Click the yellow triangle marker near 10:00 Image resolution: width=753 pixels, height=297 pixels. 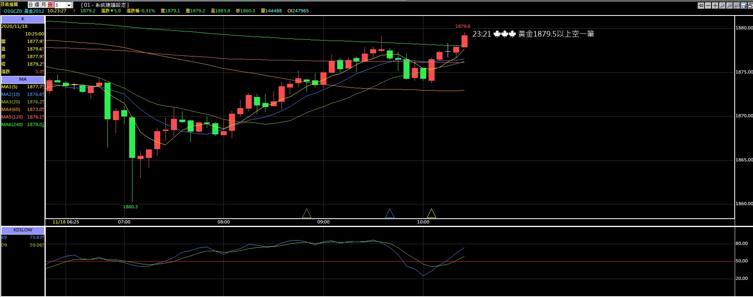[x=431, y=214]
